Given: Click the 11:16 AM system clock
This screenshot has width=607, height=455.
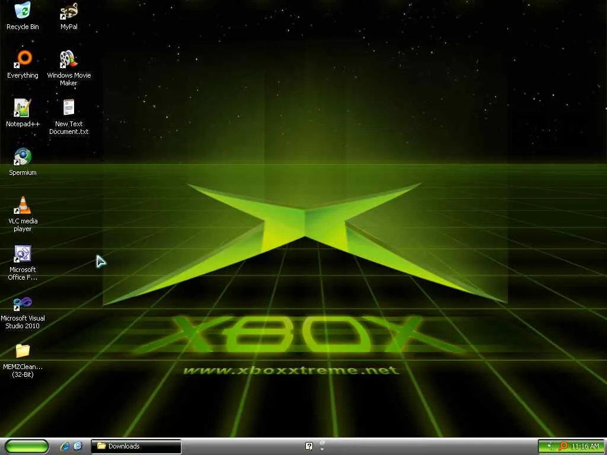Looking at the screenshot, I should pos(585,447).
